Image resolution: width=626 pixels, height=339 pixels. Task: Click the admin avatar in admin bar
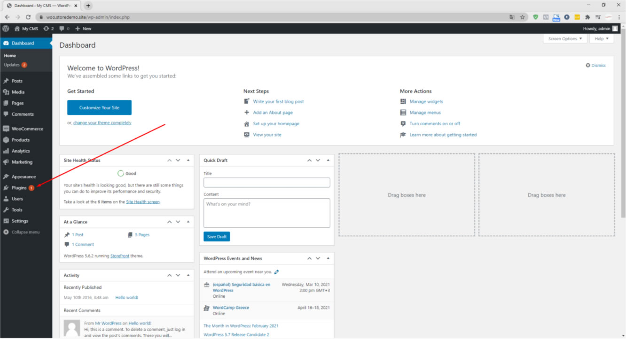(x=615, y=29)
